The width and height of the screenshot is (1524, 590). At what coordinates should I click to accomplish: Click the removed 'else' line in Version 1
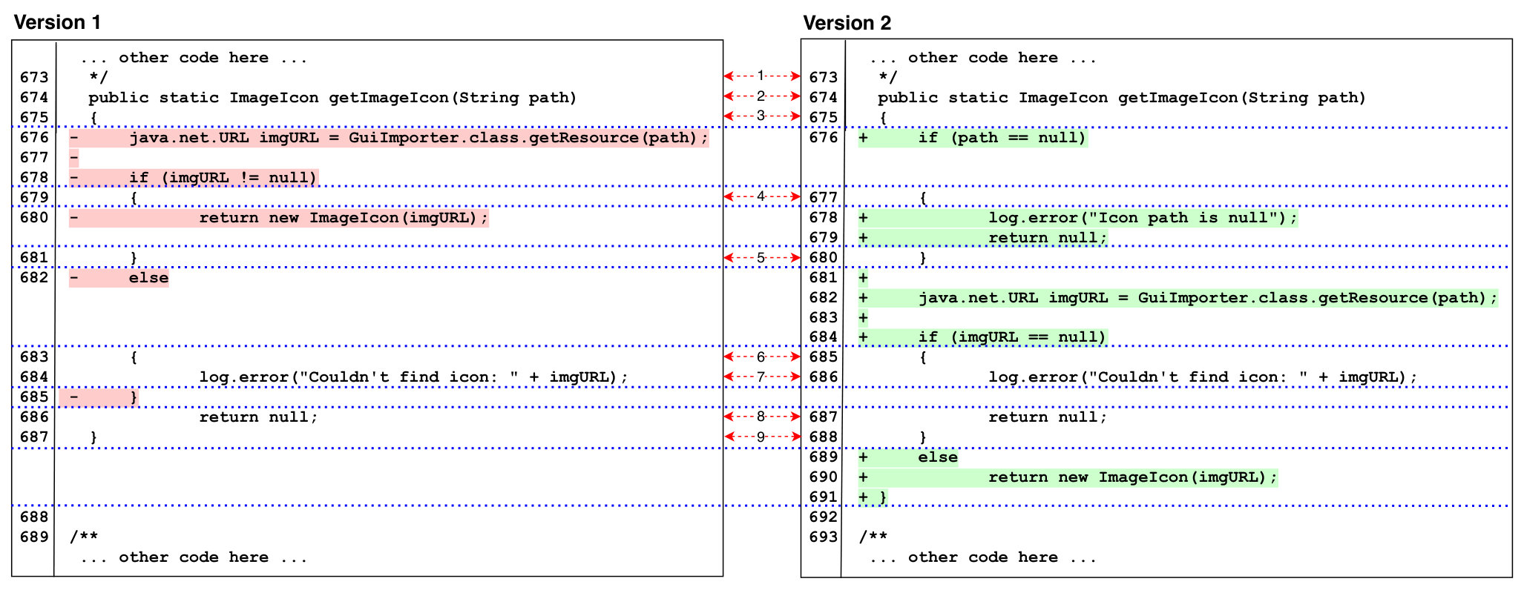pos(119,278)
